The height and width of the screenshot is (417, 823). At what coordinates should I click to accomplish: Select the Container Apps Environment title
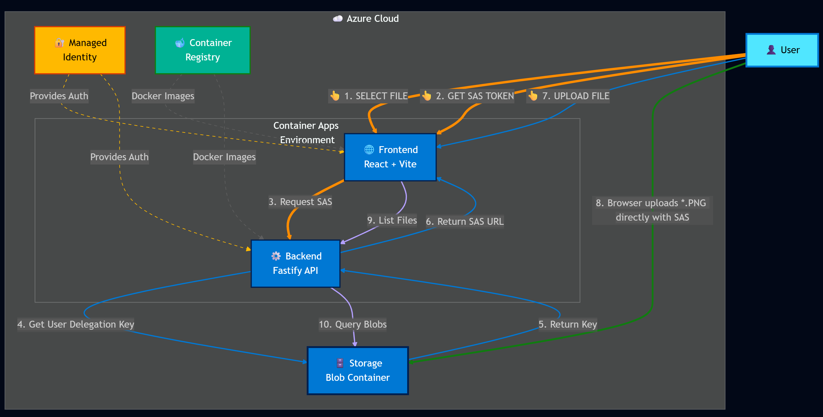306,132
